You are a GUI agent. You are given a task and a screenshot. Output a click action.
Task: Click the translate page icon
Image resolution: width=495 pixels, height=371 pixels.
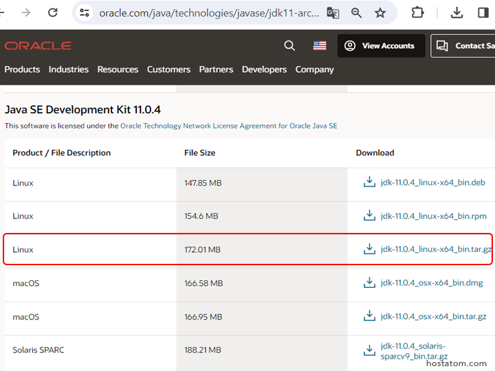[x=333, y=13]
